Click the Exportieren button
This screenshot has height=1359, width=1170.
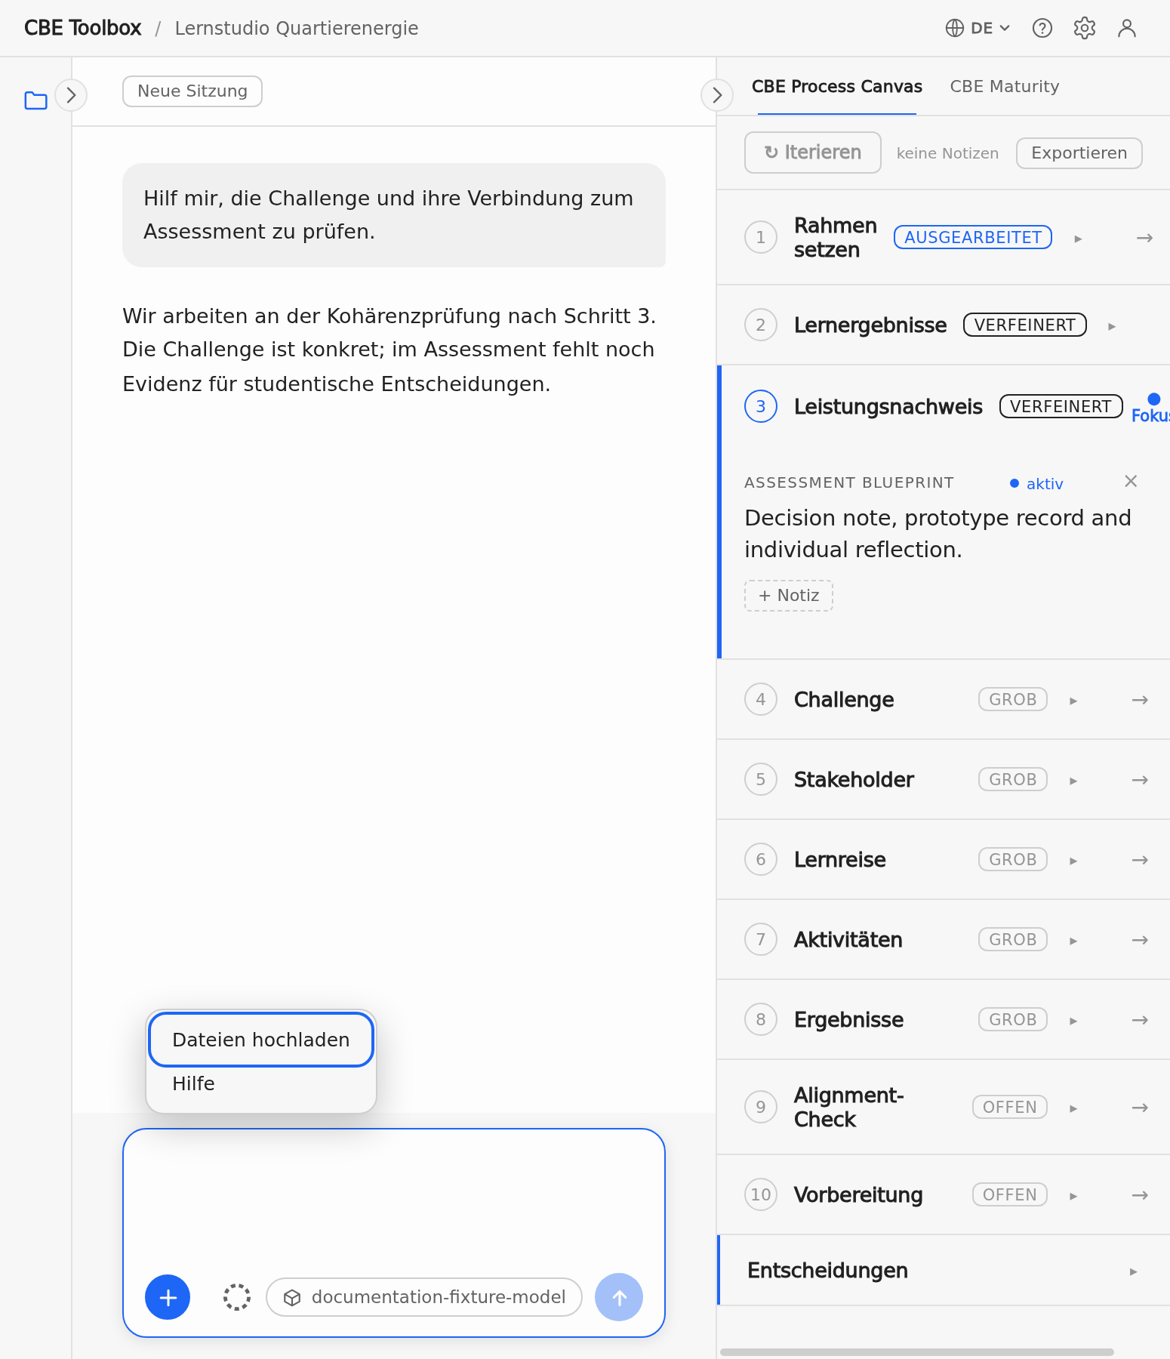[1079, 153]
